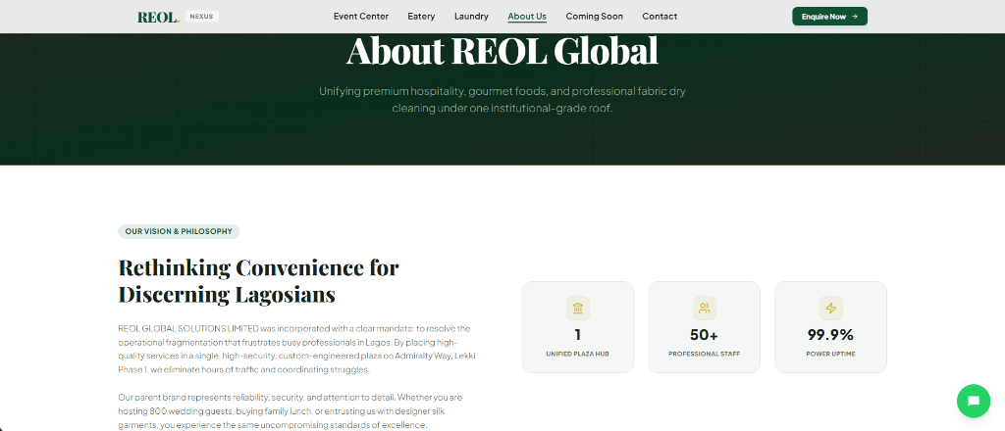Click the Rethinking Convenience for Discerning Lagosians heading

click(258, 281)
